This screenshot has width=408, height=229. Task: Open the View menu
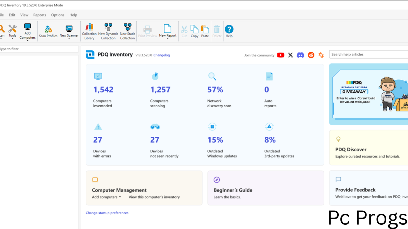click(x=24, y=15)
